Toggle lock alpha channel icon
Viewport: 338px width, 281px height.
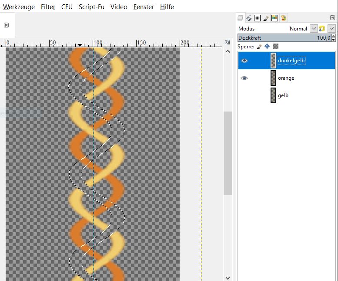(x=275, y=47)
